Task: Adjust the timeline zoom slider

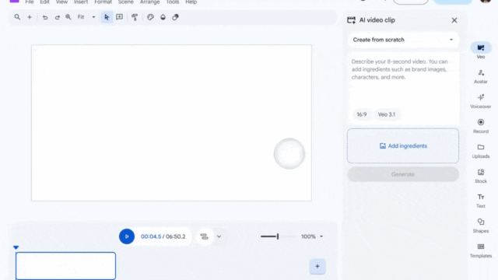Action: tap(279, 236)
